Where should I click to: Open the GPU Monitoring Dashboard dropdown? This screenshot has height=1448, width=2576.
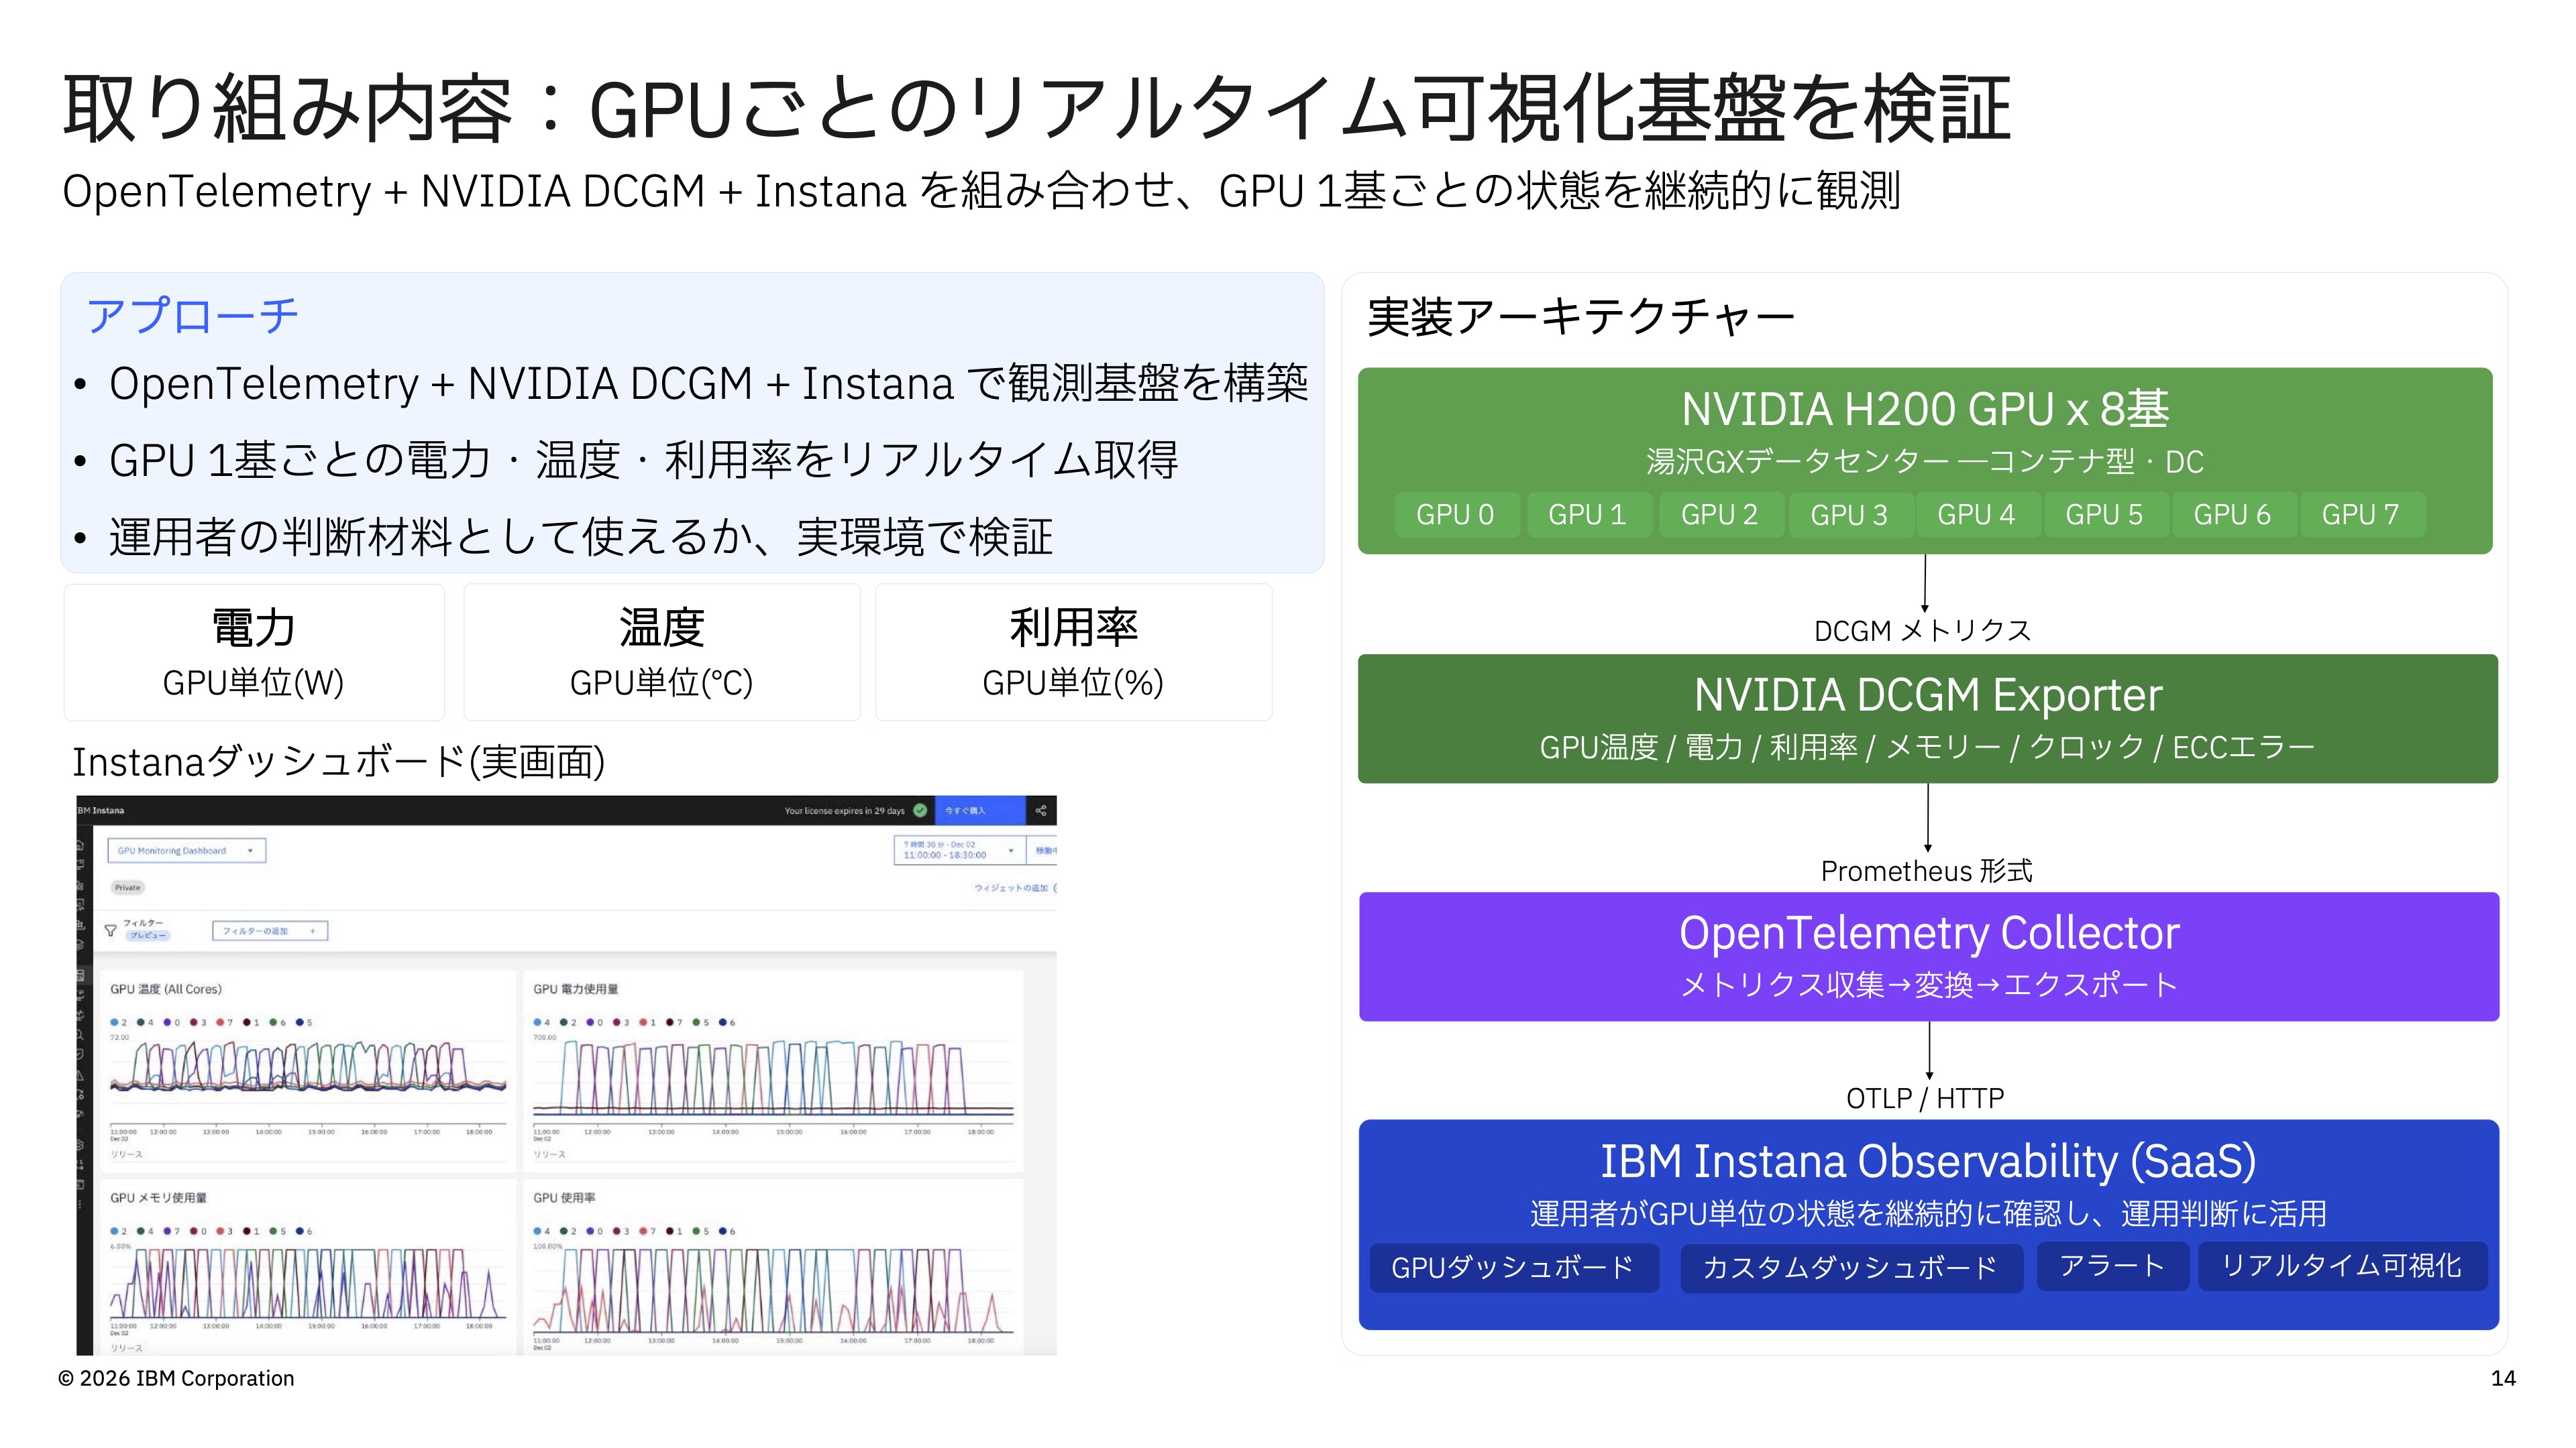186,851
